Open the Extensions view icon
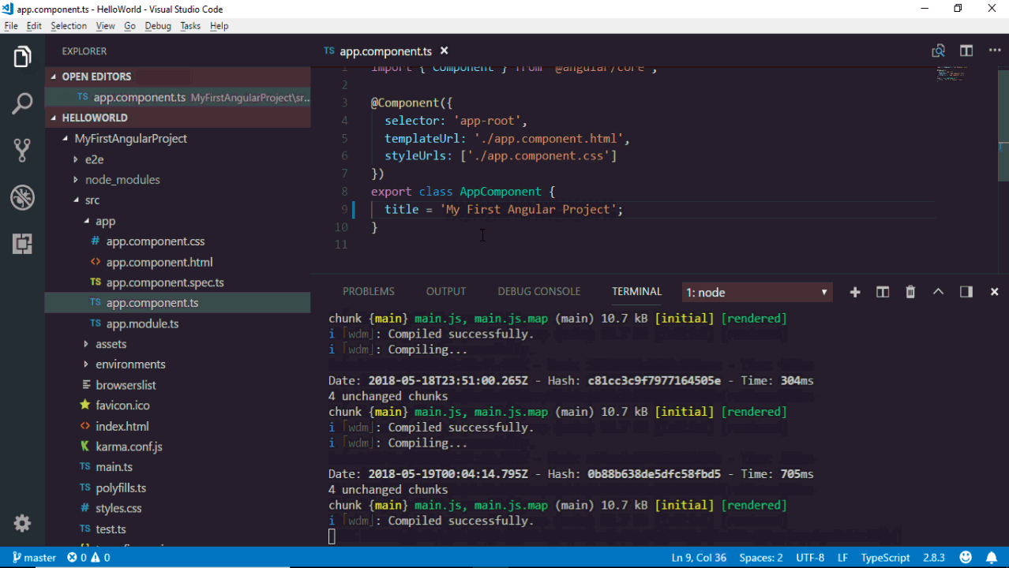The image size is (1009, 568). click(x=22, y=244)
